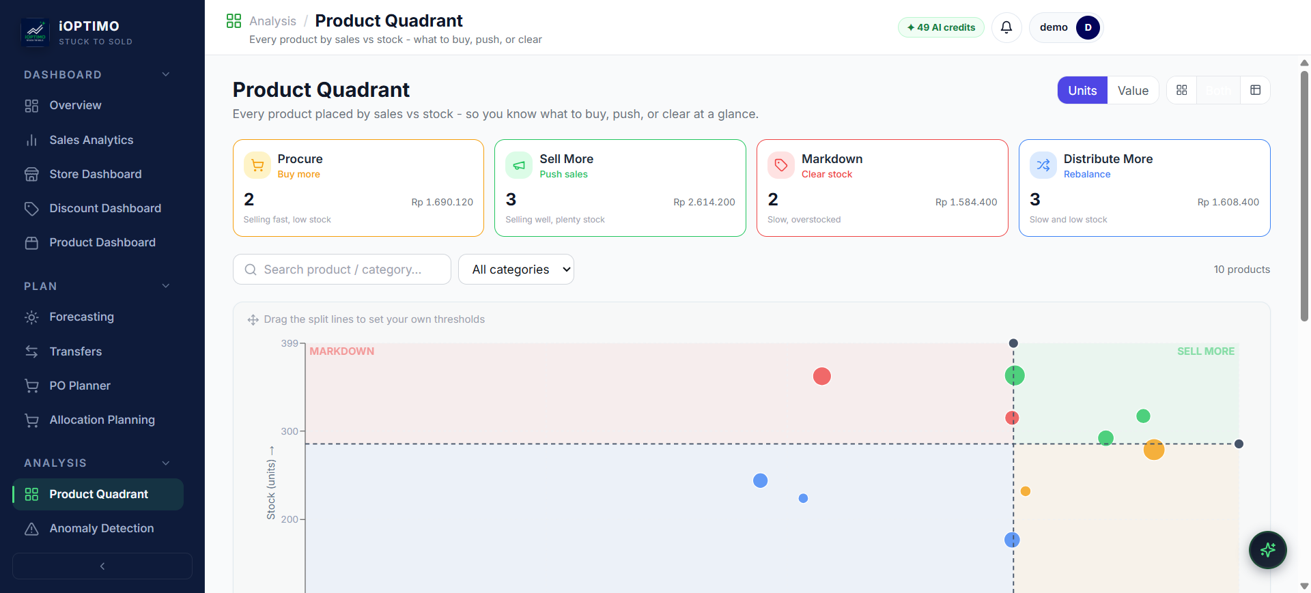
Task: Select the quadrant grid view toggle
Action: click(x=1182, y=90)
